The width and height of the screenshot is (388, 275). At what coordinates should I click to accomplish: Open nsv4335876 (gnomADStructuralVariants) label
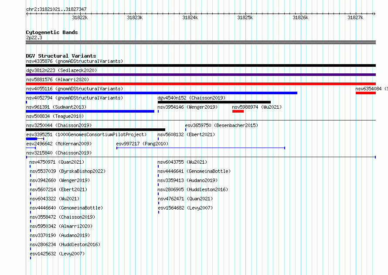click(75, 61)
